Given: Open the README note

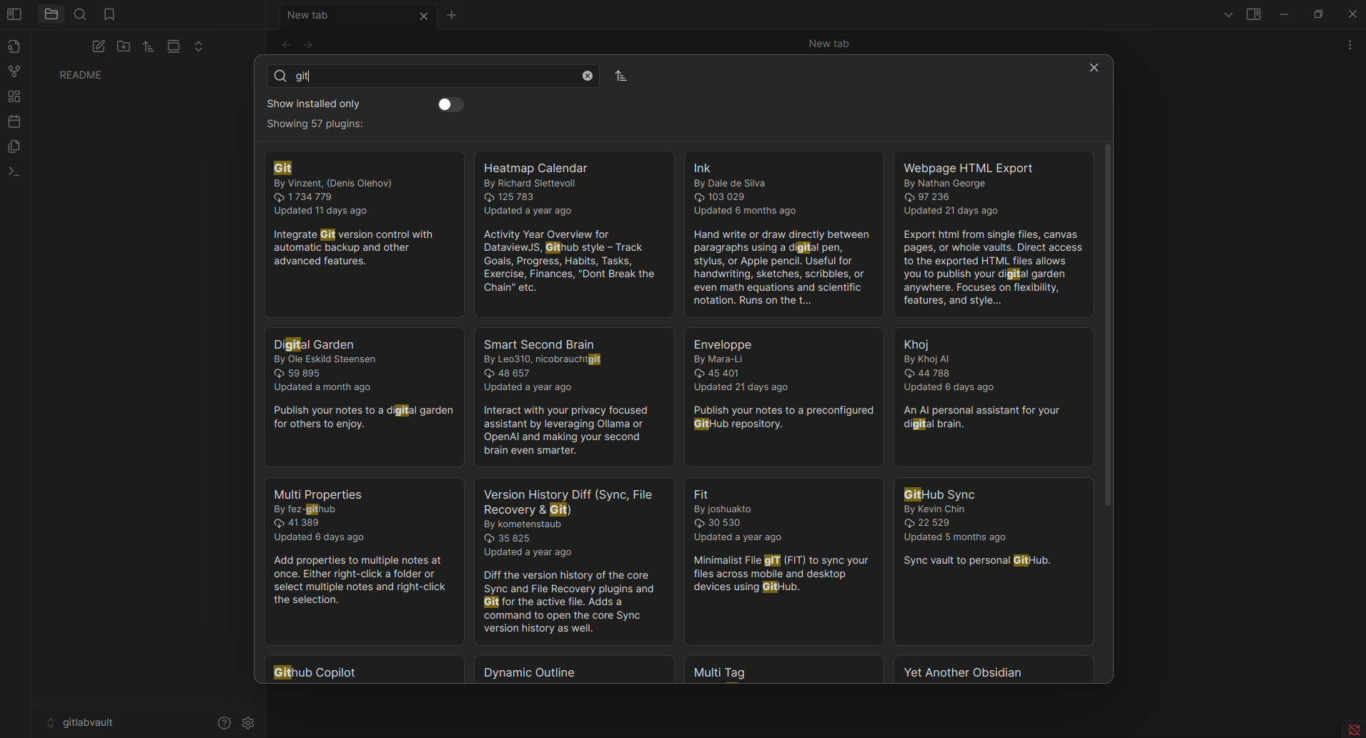Looking at the screenshot, I should [x=81, y=75].
